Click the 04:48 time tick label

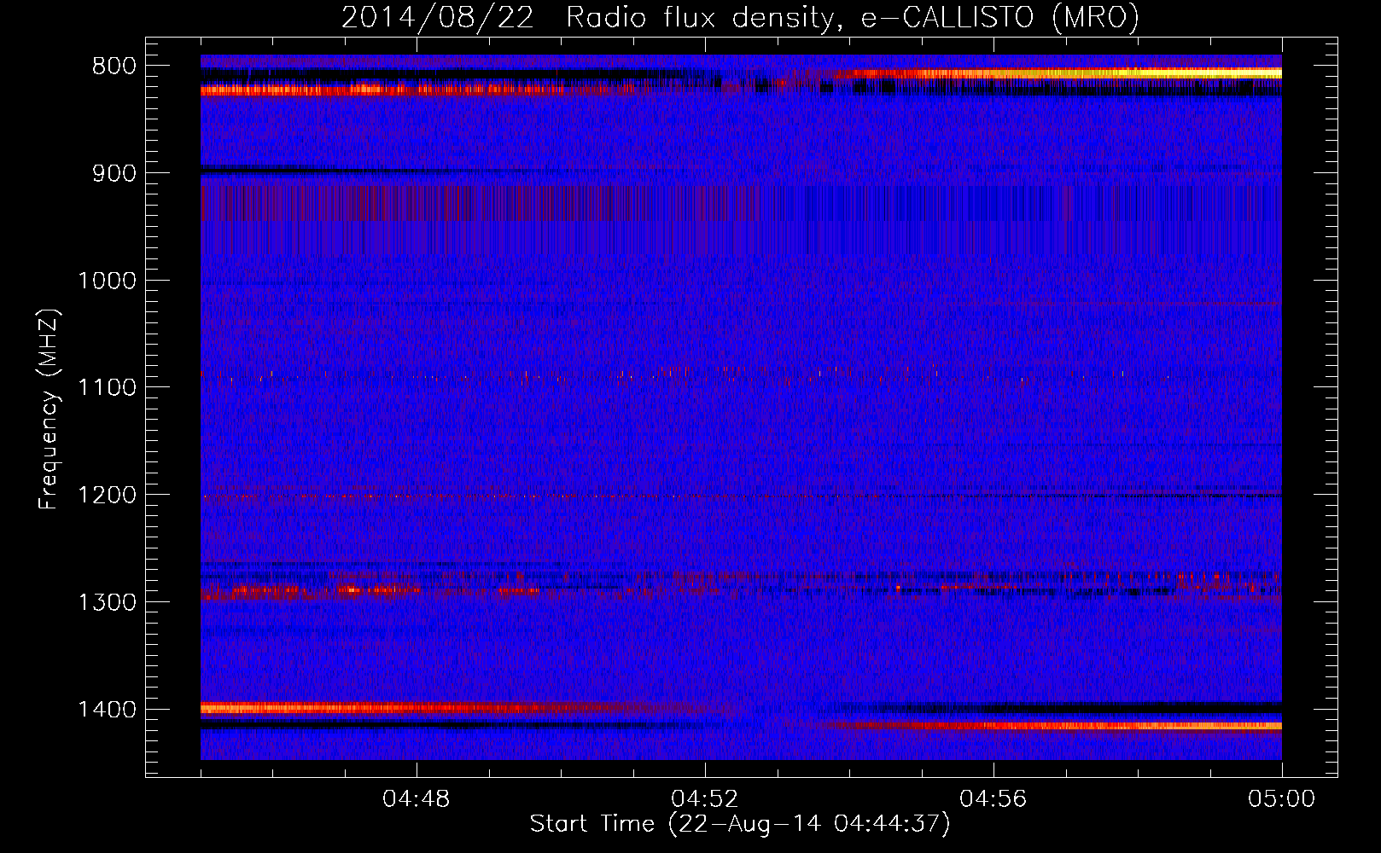tap(417, 799)
